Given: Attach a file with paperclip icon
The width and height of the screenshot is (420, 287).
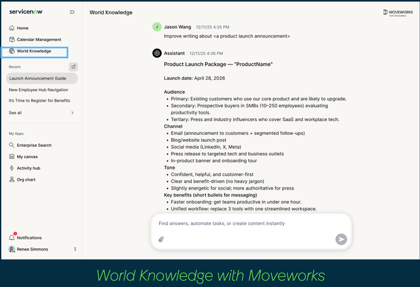Looking at the screenshot, I should tap(161, 239).
